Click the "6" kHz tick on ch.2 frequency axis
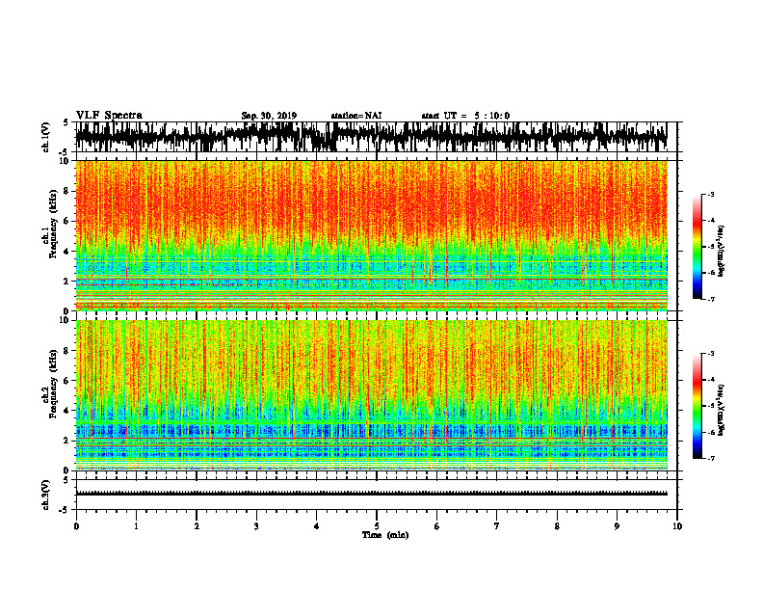Image resolution: width=763 pixels, height=590 pixels. pos(67,381)
